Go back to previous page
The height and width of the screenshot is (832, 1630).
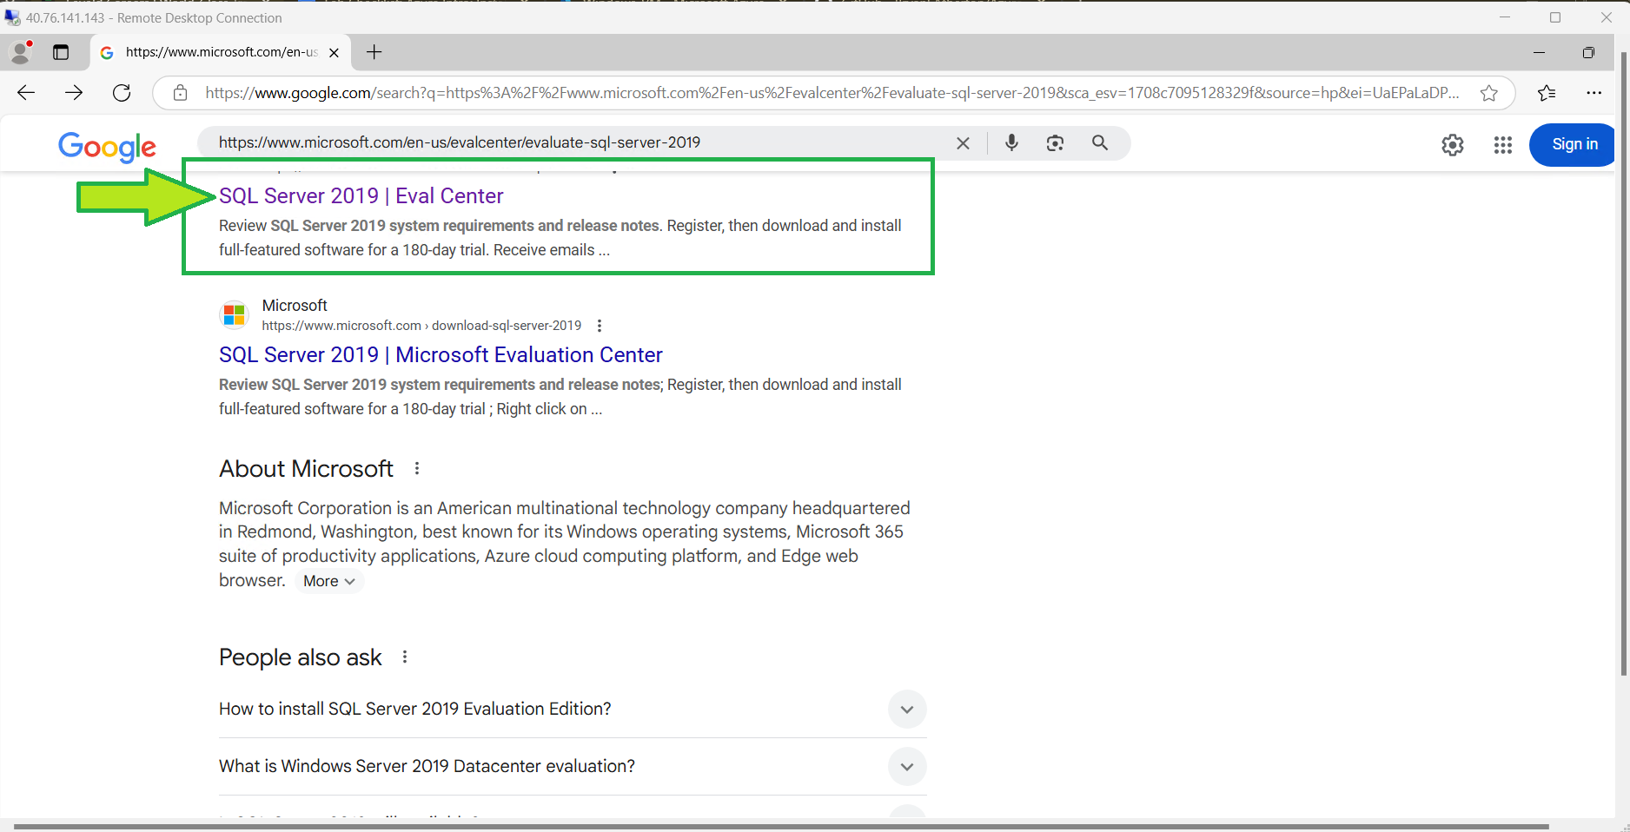coord(26,93)
